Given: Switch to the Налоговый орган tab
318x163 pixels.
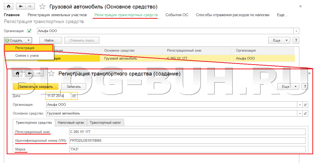Looking at the screenshot, I should coord(71,123).
